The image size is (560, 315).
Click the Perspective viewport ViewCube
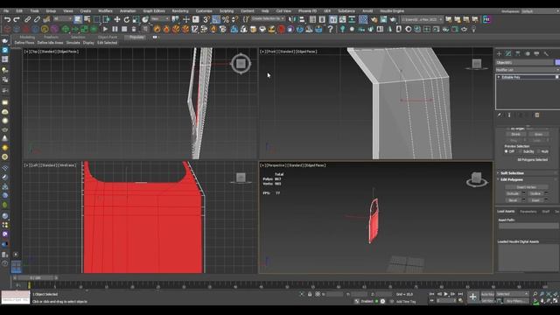(x=476, y=178)
